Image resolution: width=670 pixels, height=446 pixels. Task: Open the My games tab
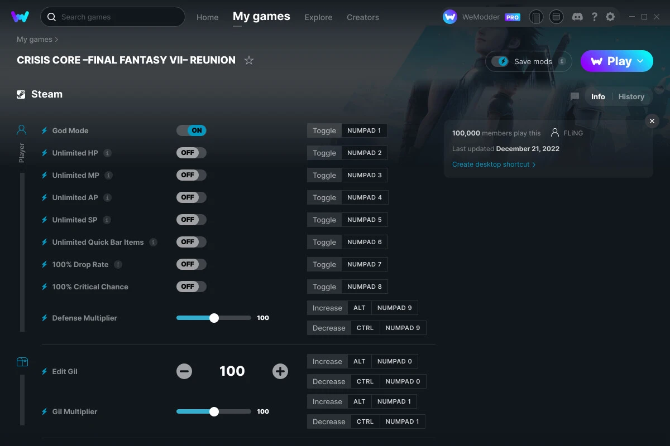261,17
